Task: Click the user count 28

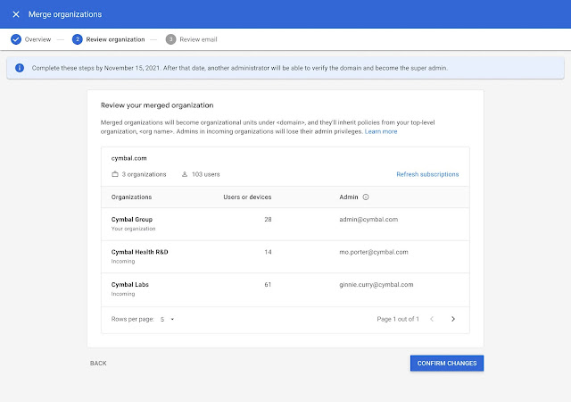Action: click(x=268, y=219)
